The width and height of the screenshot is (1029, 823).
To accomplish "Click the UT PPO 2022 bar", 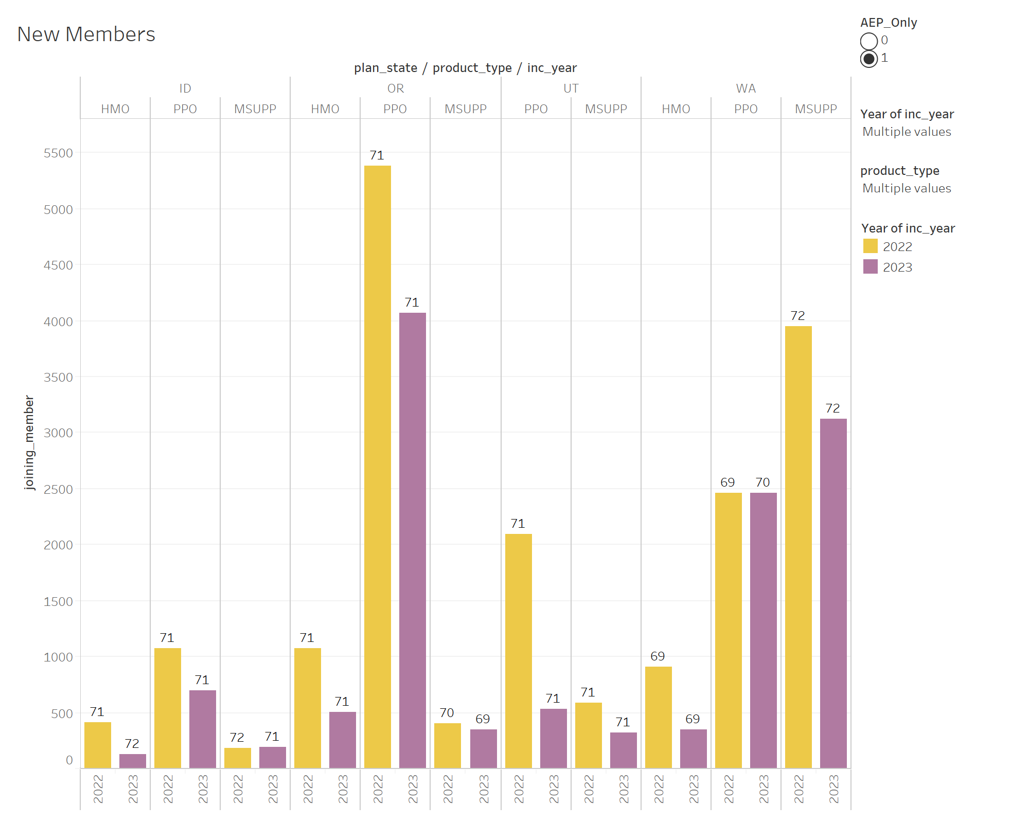I will (x=519, y=651).
